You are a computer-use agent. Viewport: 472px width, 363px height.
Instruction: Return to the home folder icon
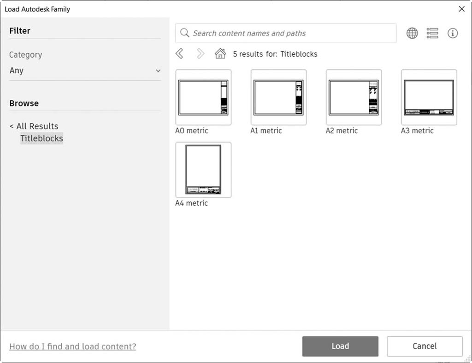tap(220, 53)
